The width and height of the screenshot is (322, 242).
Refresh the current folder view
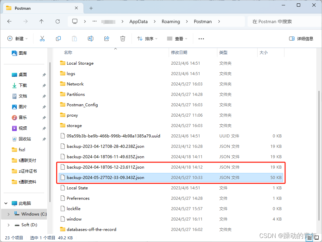(58, 21)
